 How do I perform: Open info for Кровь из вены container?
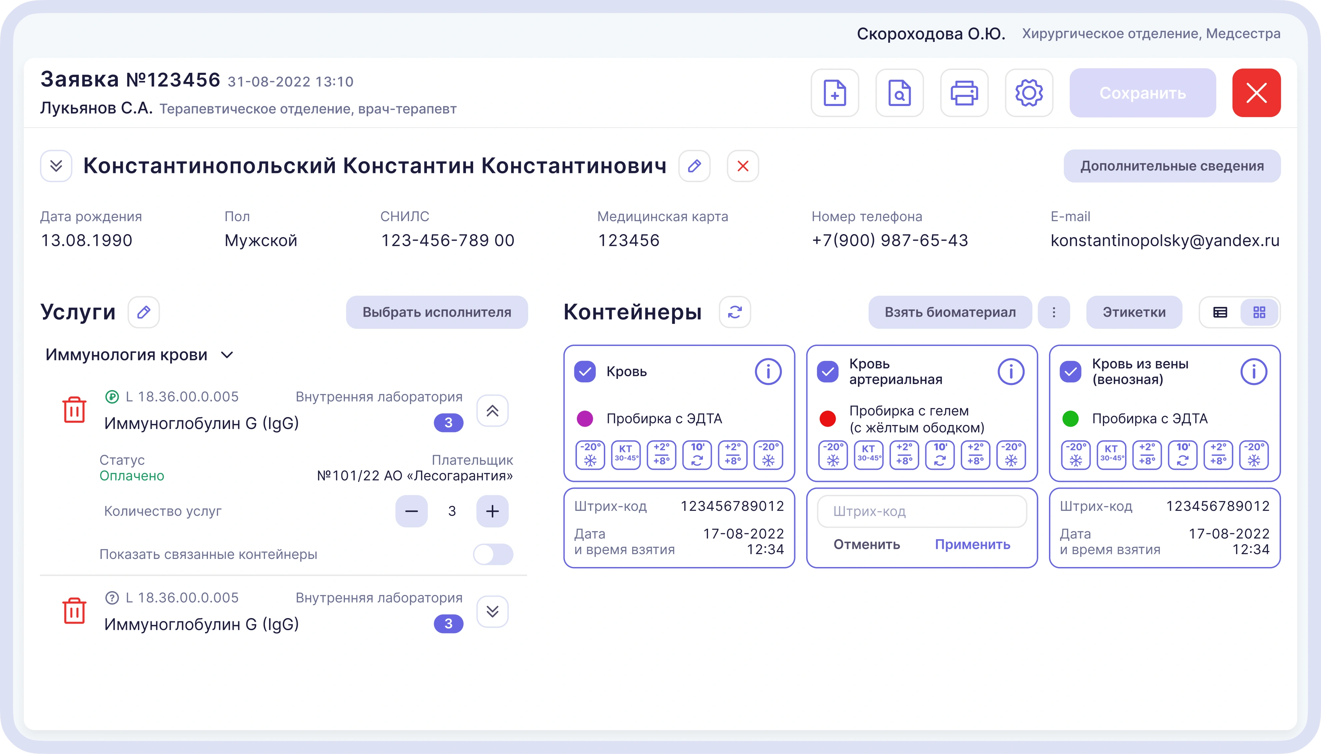pos(1254,372)
